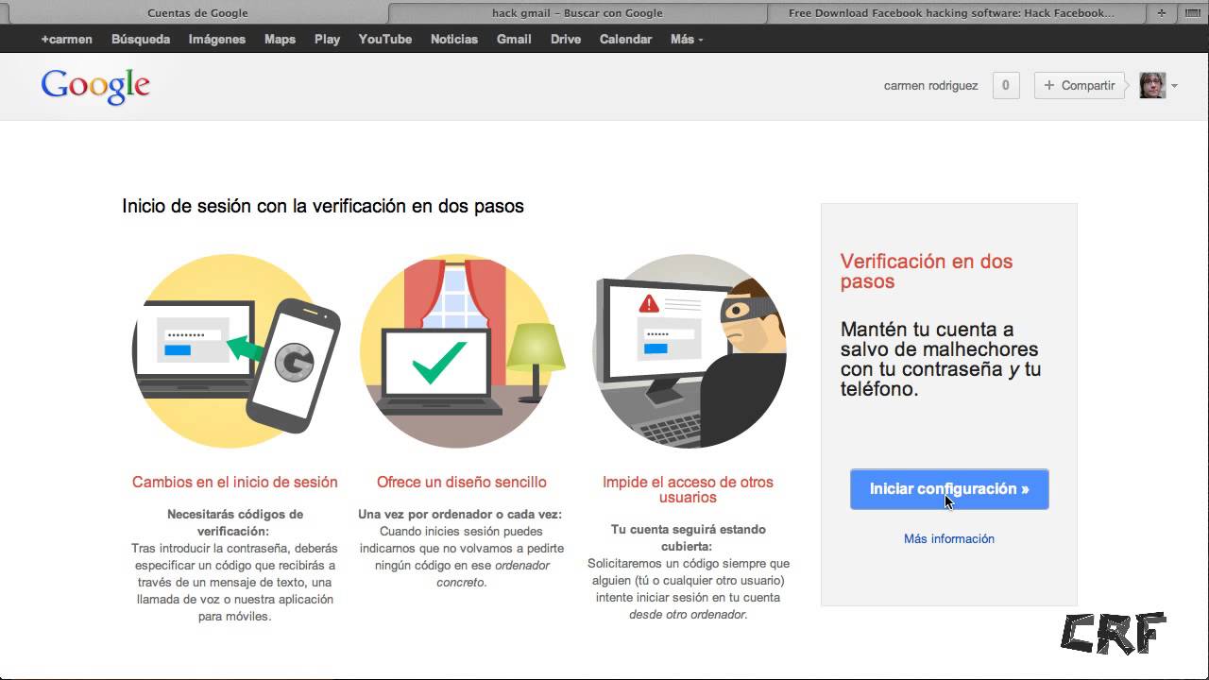Image resolution: width=1209 pixels, height=680 pixels.
Task: Open Calendar in the Google bar
Action: point(625,39)
